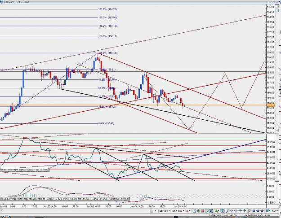Click the red-marked magnifier reset zoom icon
The width and height of the screenshot is (281, 218).
(249, 211)
